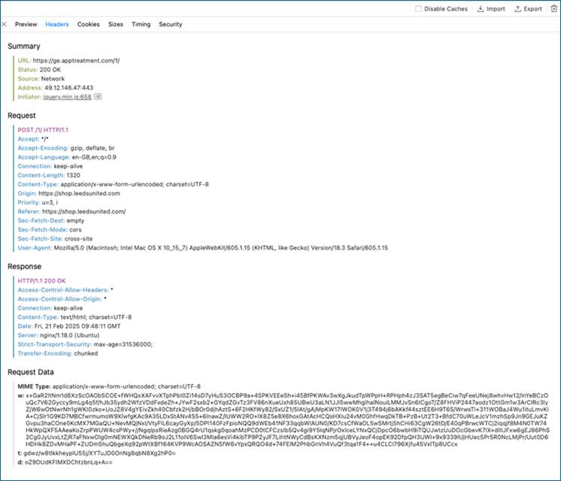Click the Status value 200 OK in Summary

coord(50,69)
